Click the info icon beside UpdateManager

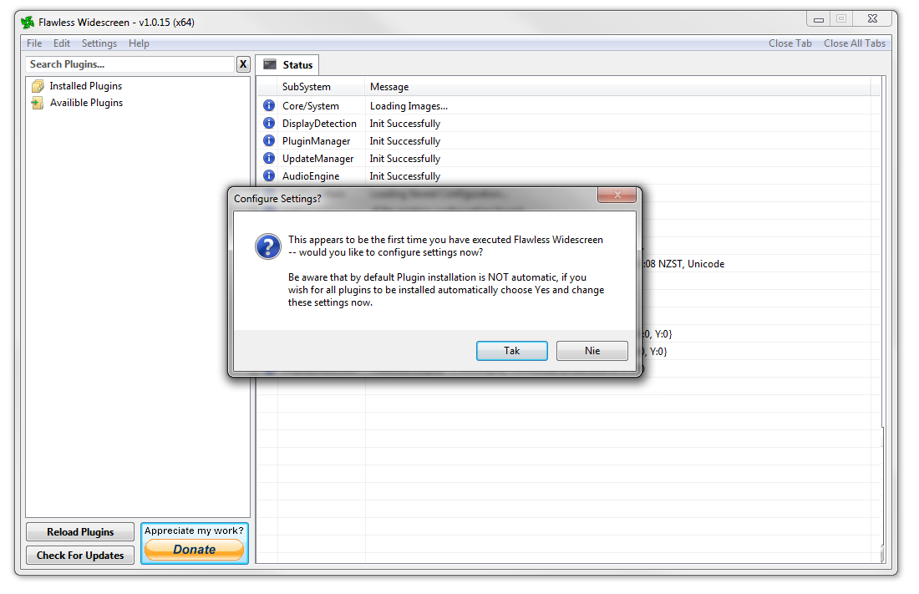(x=269, y=159)
